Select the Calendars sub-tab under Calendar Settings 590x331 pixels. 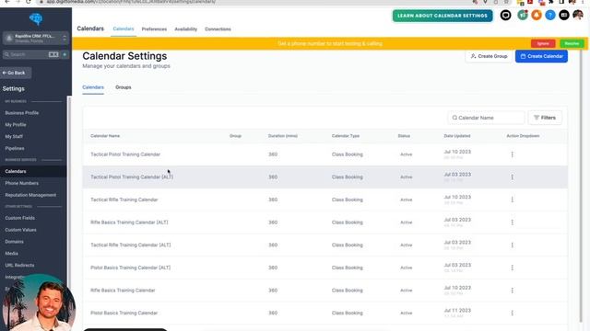[93, 87]
